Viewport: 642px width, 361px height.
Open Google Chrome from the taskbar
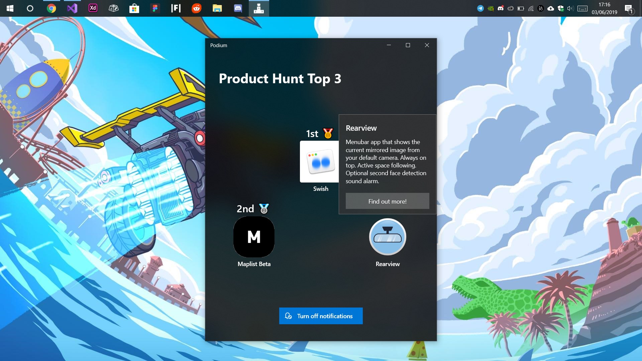coord(51,8)
